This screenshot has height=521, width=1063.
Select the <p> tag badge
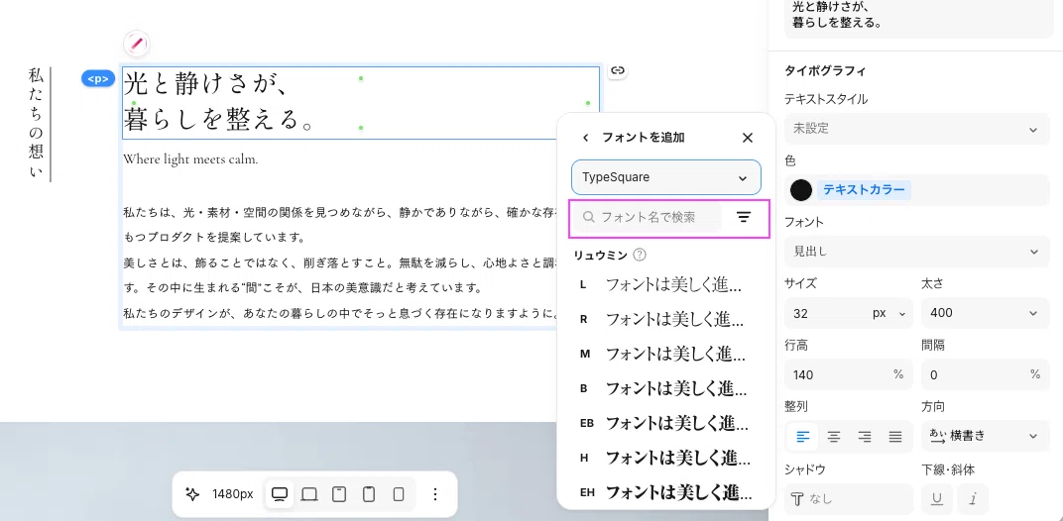(98, 78)
